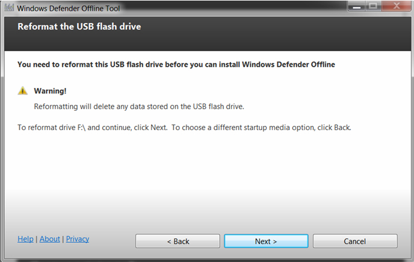Close the window with the red X
Screen dimensions: 414x262
pos(397,6)
